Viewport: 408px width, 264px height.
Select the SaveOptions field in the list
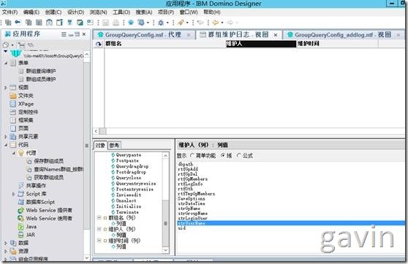[192, 198]
